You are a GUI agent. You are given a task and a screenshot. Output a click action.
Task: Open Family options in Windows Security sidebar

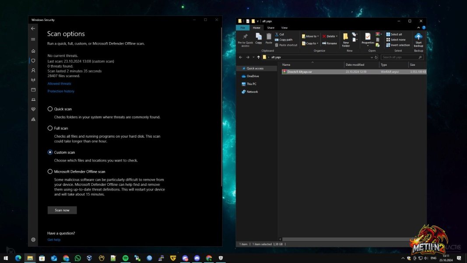point(33,119)
